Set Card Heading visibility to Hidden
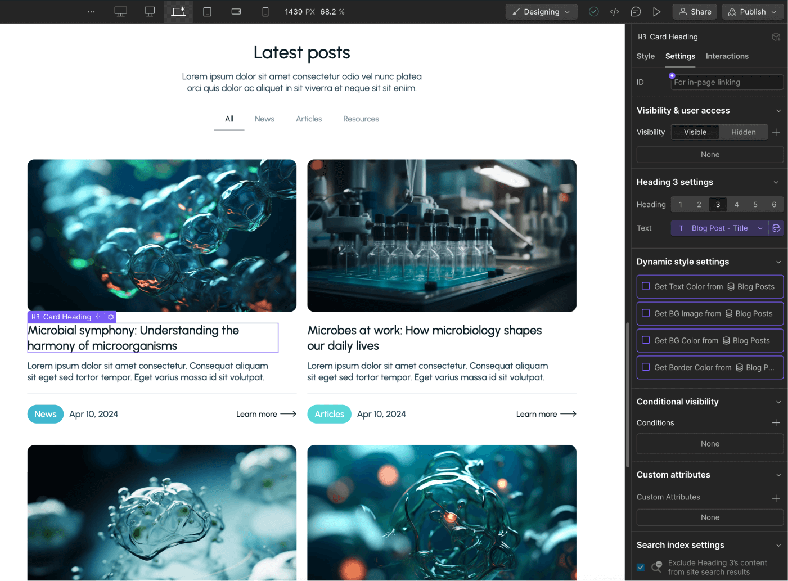 pos(743,132)
